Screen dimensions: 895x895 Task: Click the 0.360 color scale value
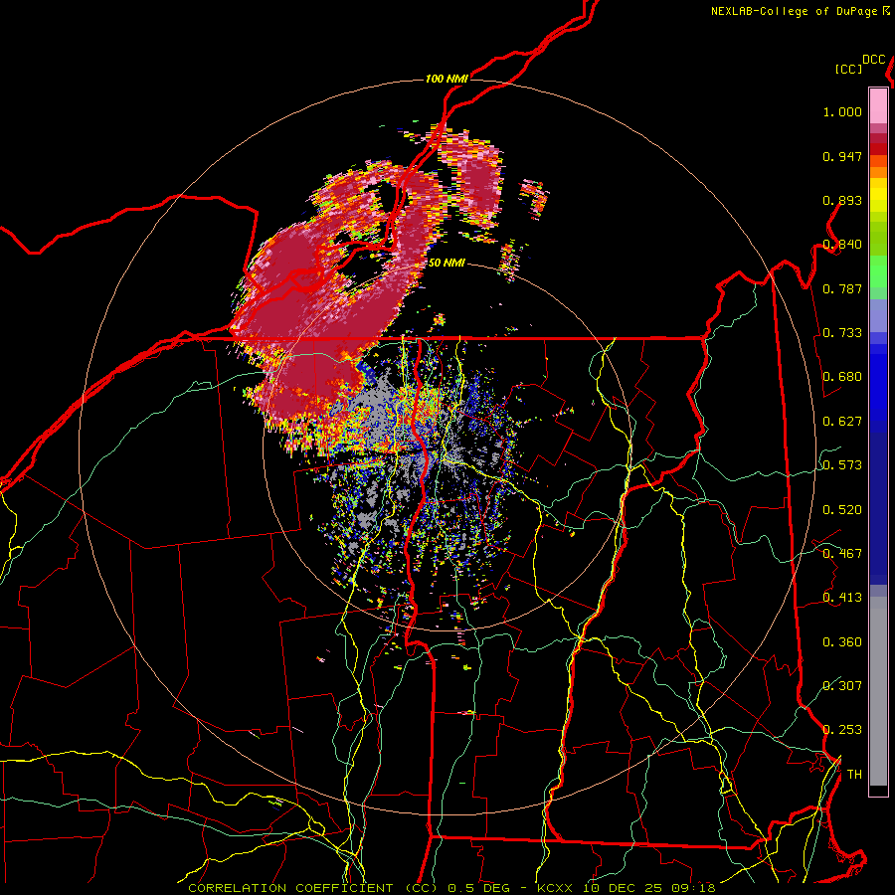point(842,642)
